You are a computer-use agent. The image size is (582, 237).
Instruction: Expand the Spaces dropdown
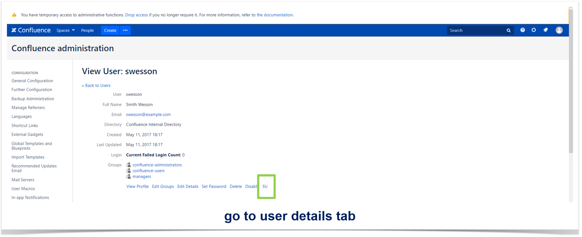coord(66,30)
